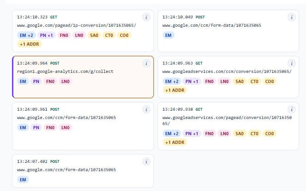
Task: Open info icon for 13:24:09.963 GET request
Action: click(292, 64)
